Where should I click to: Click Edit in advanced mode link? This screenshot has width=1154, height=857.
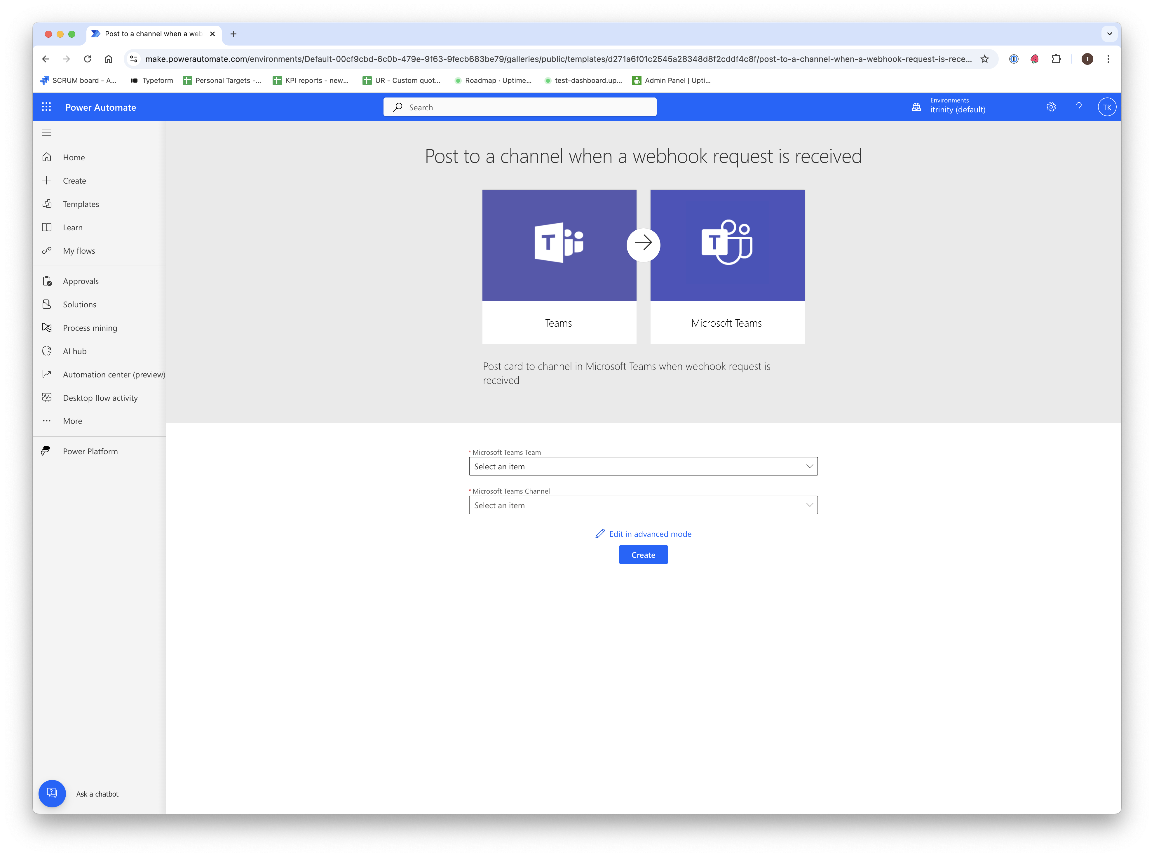[643, 534]
